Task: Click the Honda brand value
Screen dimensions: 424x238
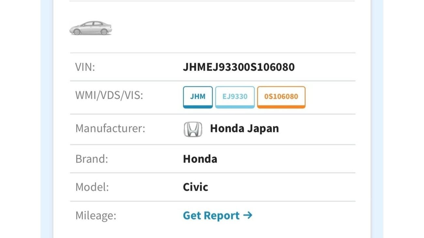Action: (200, 159)
